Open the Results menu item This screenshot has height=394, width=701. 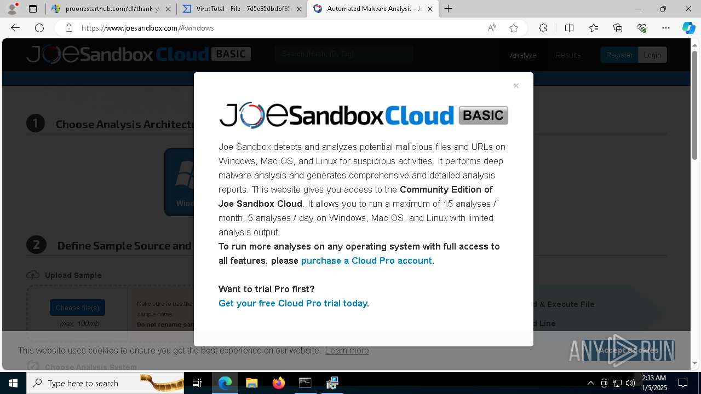[x=568, y=55]
